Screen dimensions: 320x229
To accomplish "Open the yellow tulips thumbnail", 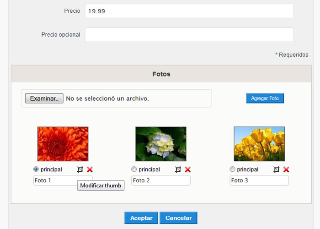I will [259, 144].
